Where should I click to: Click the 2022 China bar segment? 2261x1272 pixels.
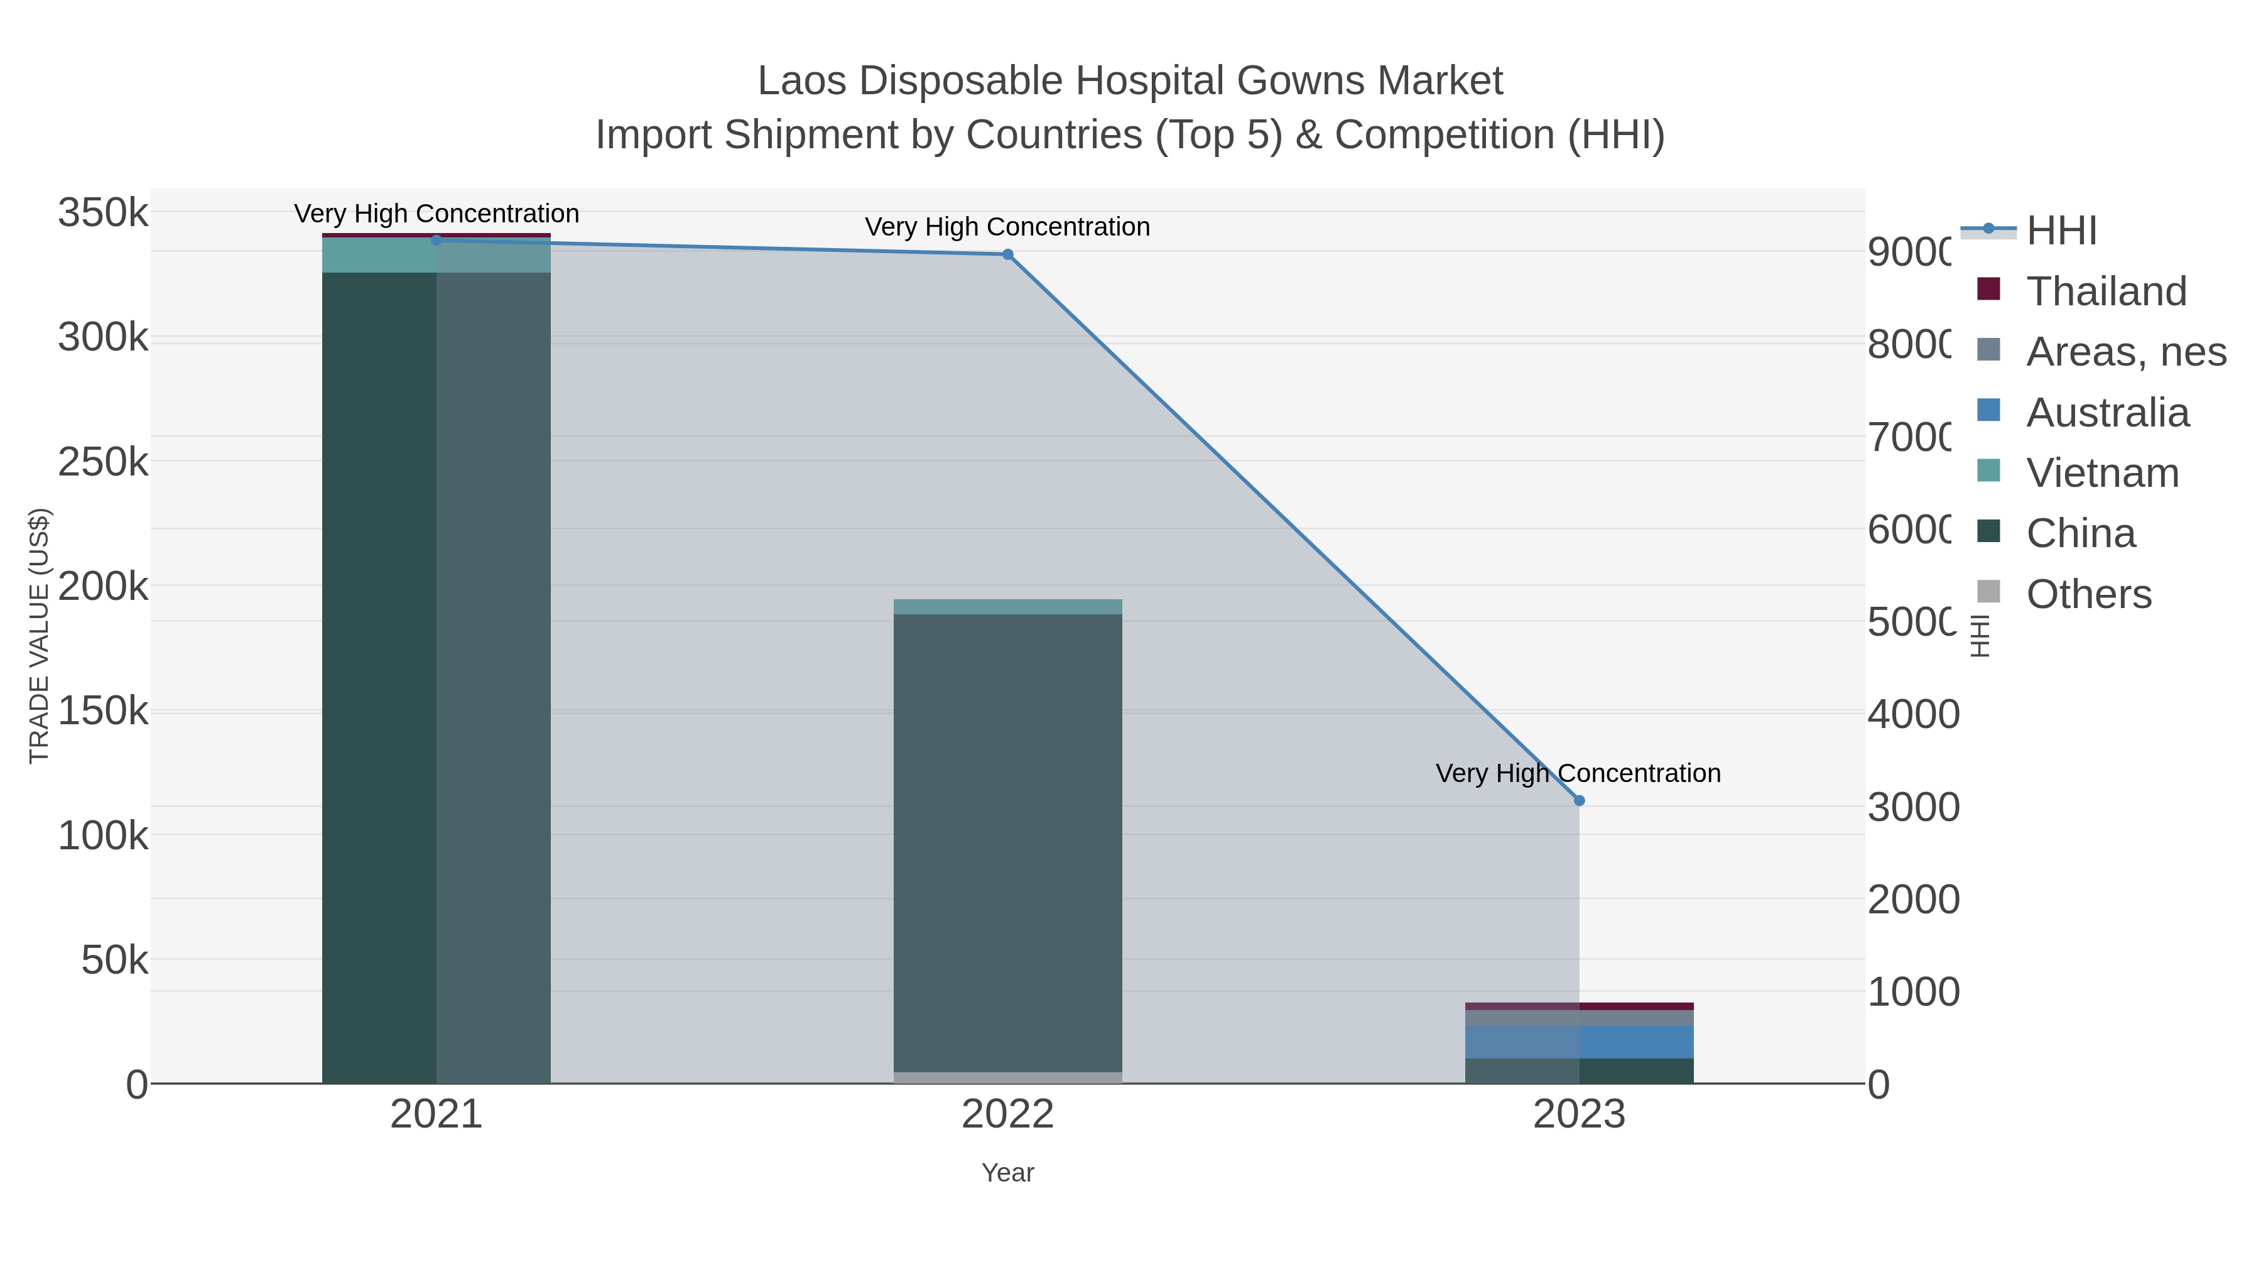click(x=1007, y=843)
